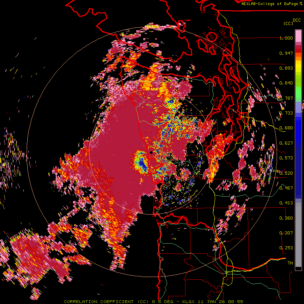Click the DCC label above the color scale
This screenshot has height=304, width=304.
click(297, 20)
